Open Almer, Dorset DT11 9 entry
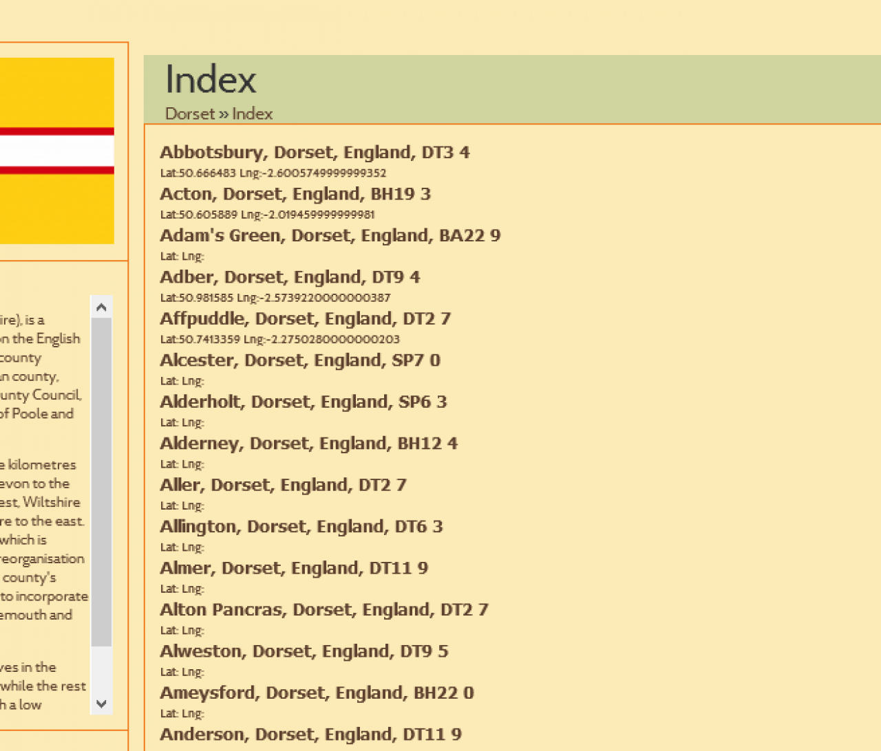Viewport: 881px width, 751px height. click(293, 568)
